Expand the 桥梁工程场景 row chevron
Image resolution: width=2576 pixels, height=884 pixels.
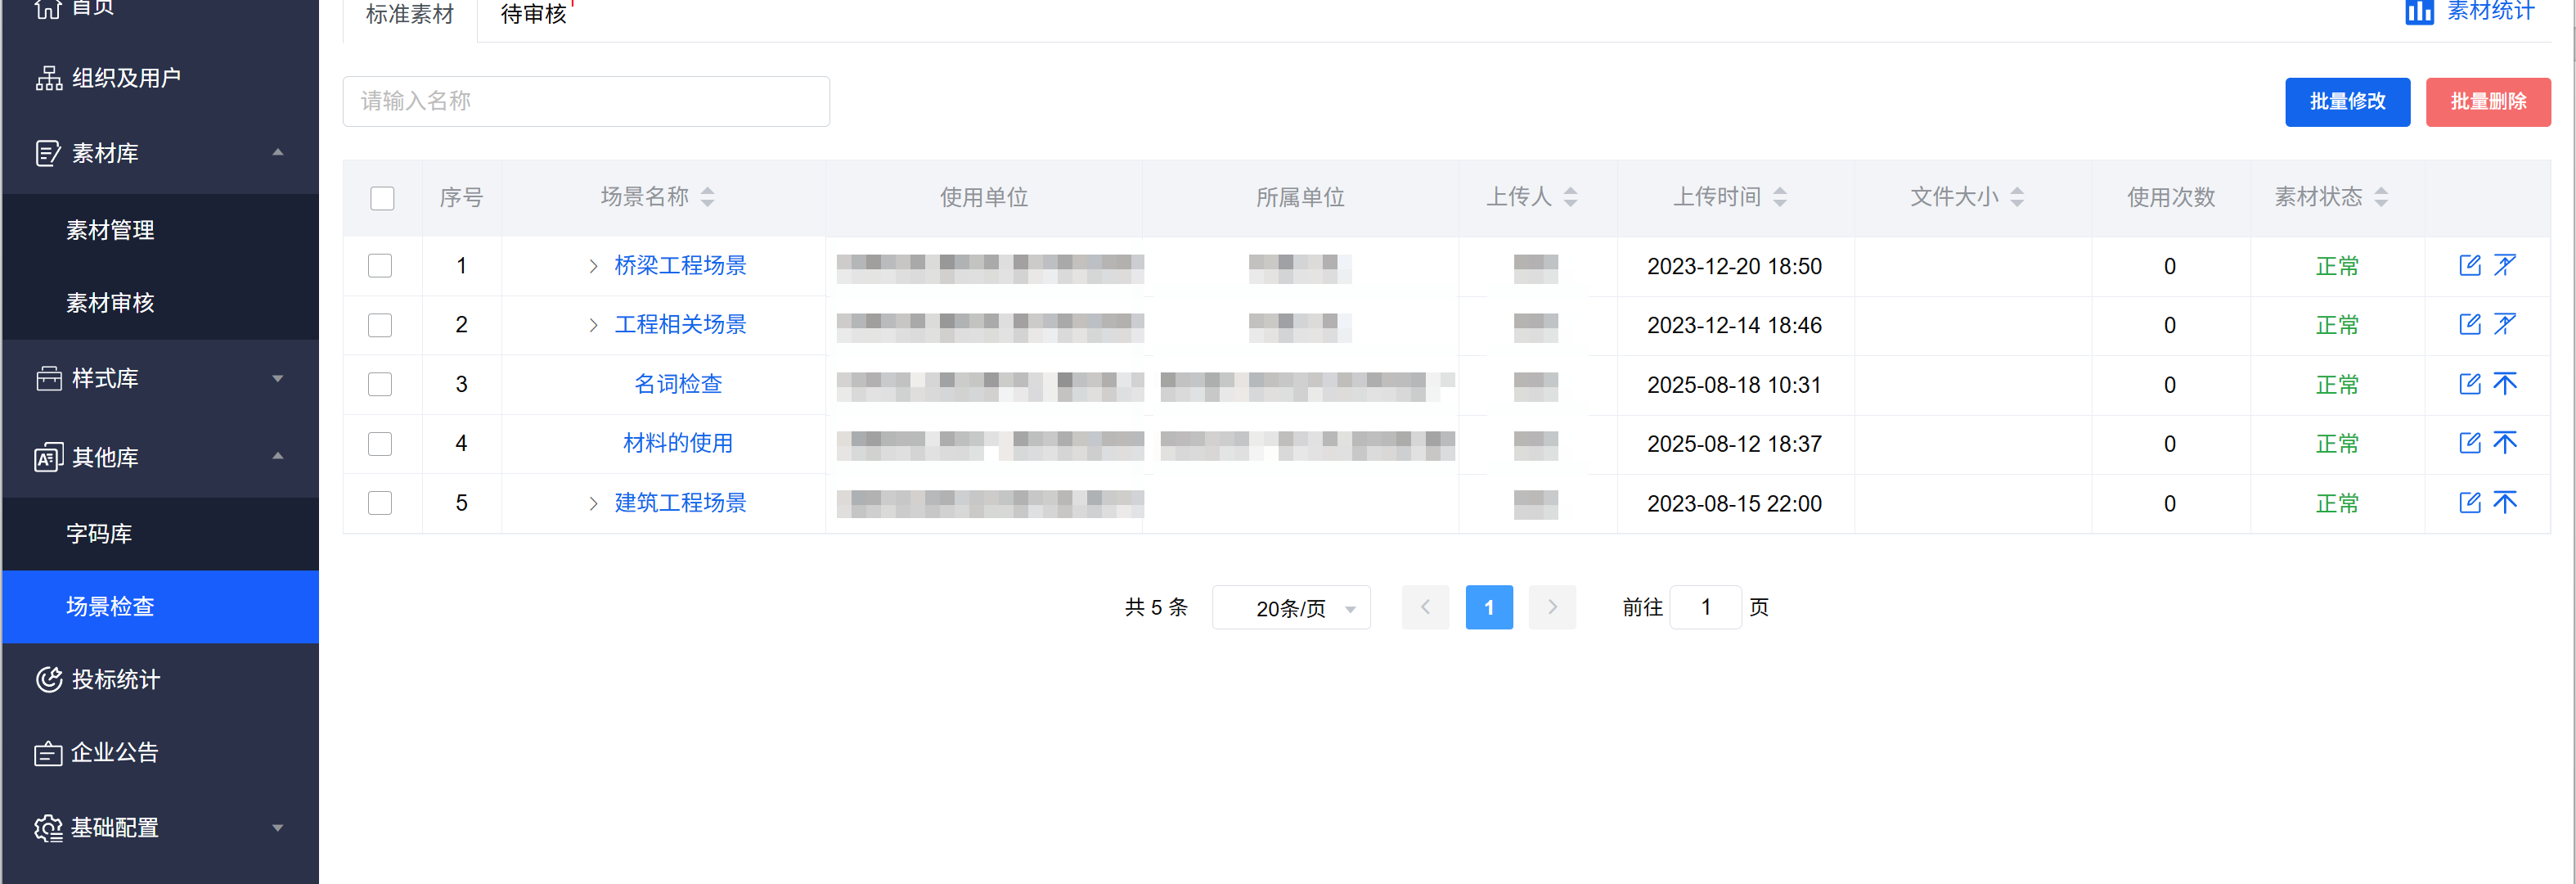(593, 266)
